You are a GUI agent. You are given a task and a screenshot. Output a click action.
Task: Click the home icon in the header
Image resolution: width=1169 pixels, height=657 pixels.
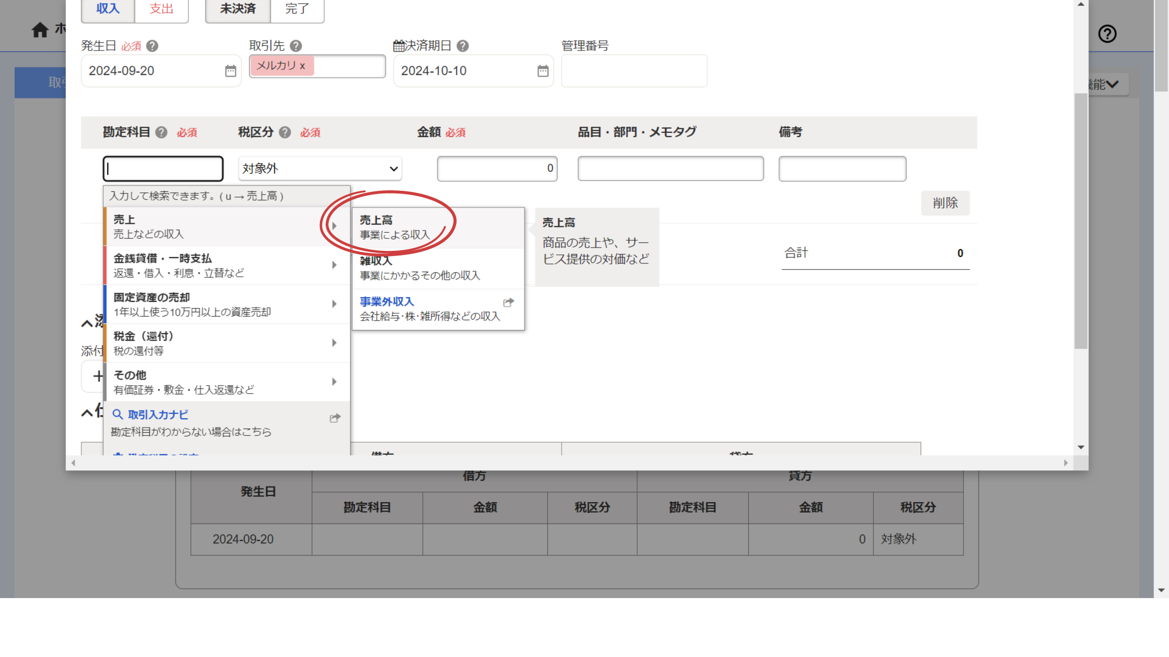tap(40, 30)
